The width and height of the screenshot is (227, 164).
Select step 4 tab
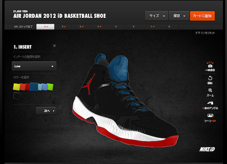tap(99, 26)
